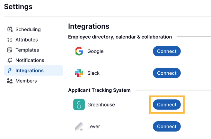Screen dimensions: 211x139
Task: Click the Integrations plug icon
Action: (x=10, y=70)
